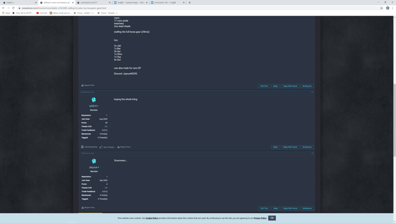Image resolution: width=396 pixels, height=223 pixels.
Task: Reload the page with the refresh icon
Action: pos(13,8)
